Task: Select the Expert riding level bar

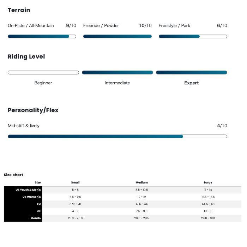Action: 191,72
